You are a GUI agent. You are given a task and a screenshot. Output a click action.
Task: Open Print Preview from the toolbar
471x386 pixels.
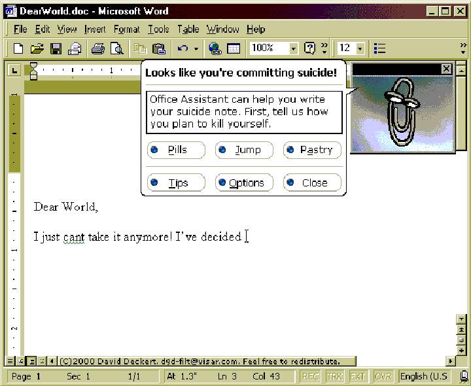(117, 48)
